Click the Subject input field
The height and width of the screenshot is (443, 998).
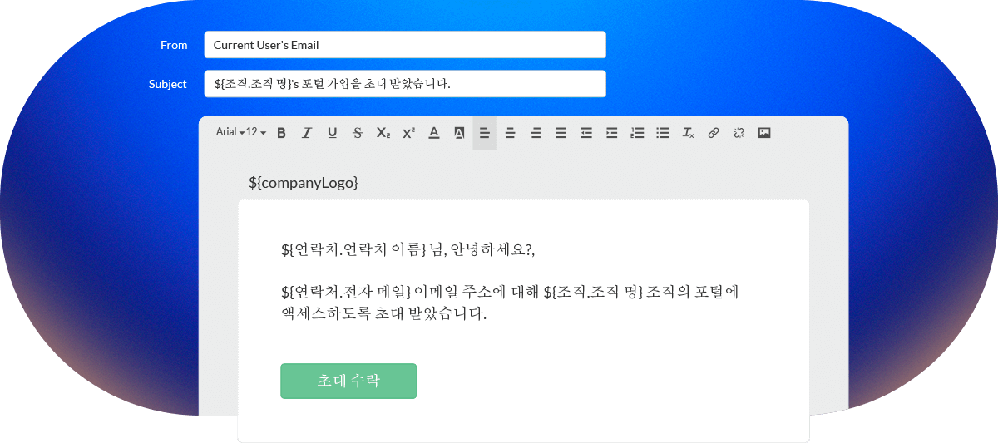pyautogui.click(x=405, y=84)
